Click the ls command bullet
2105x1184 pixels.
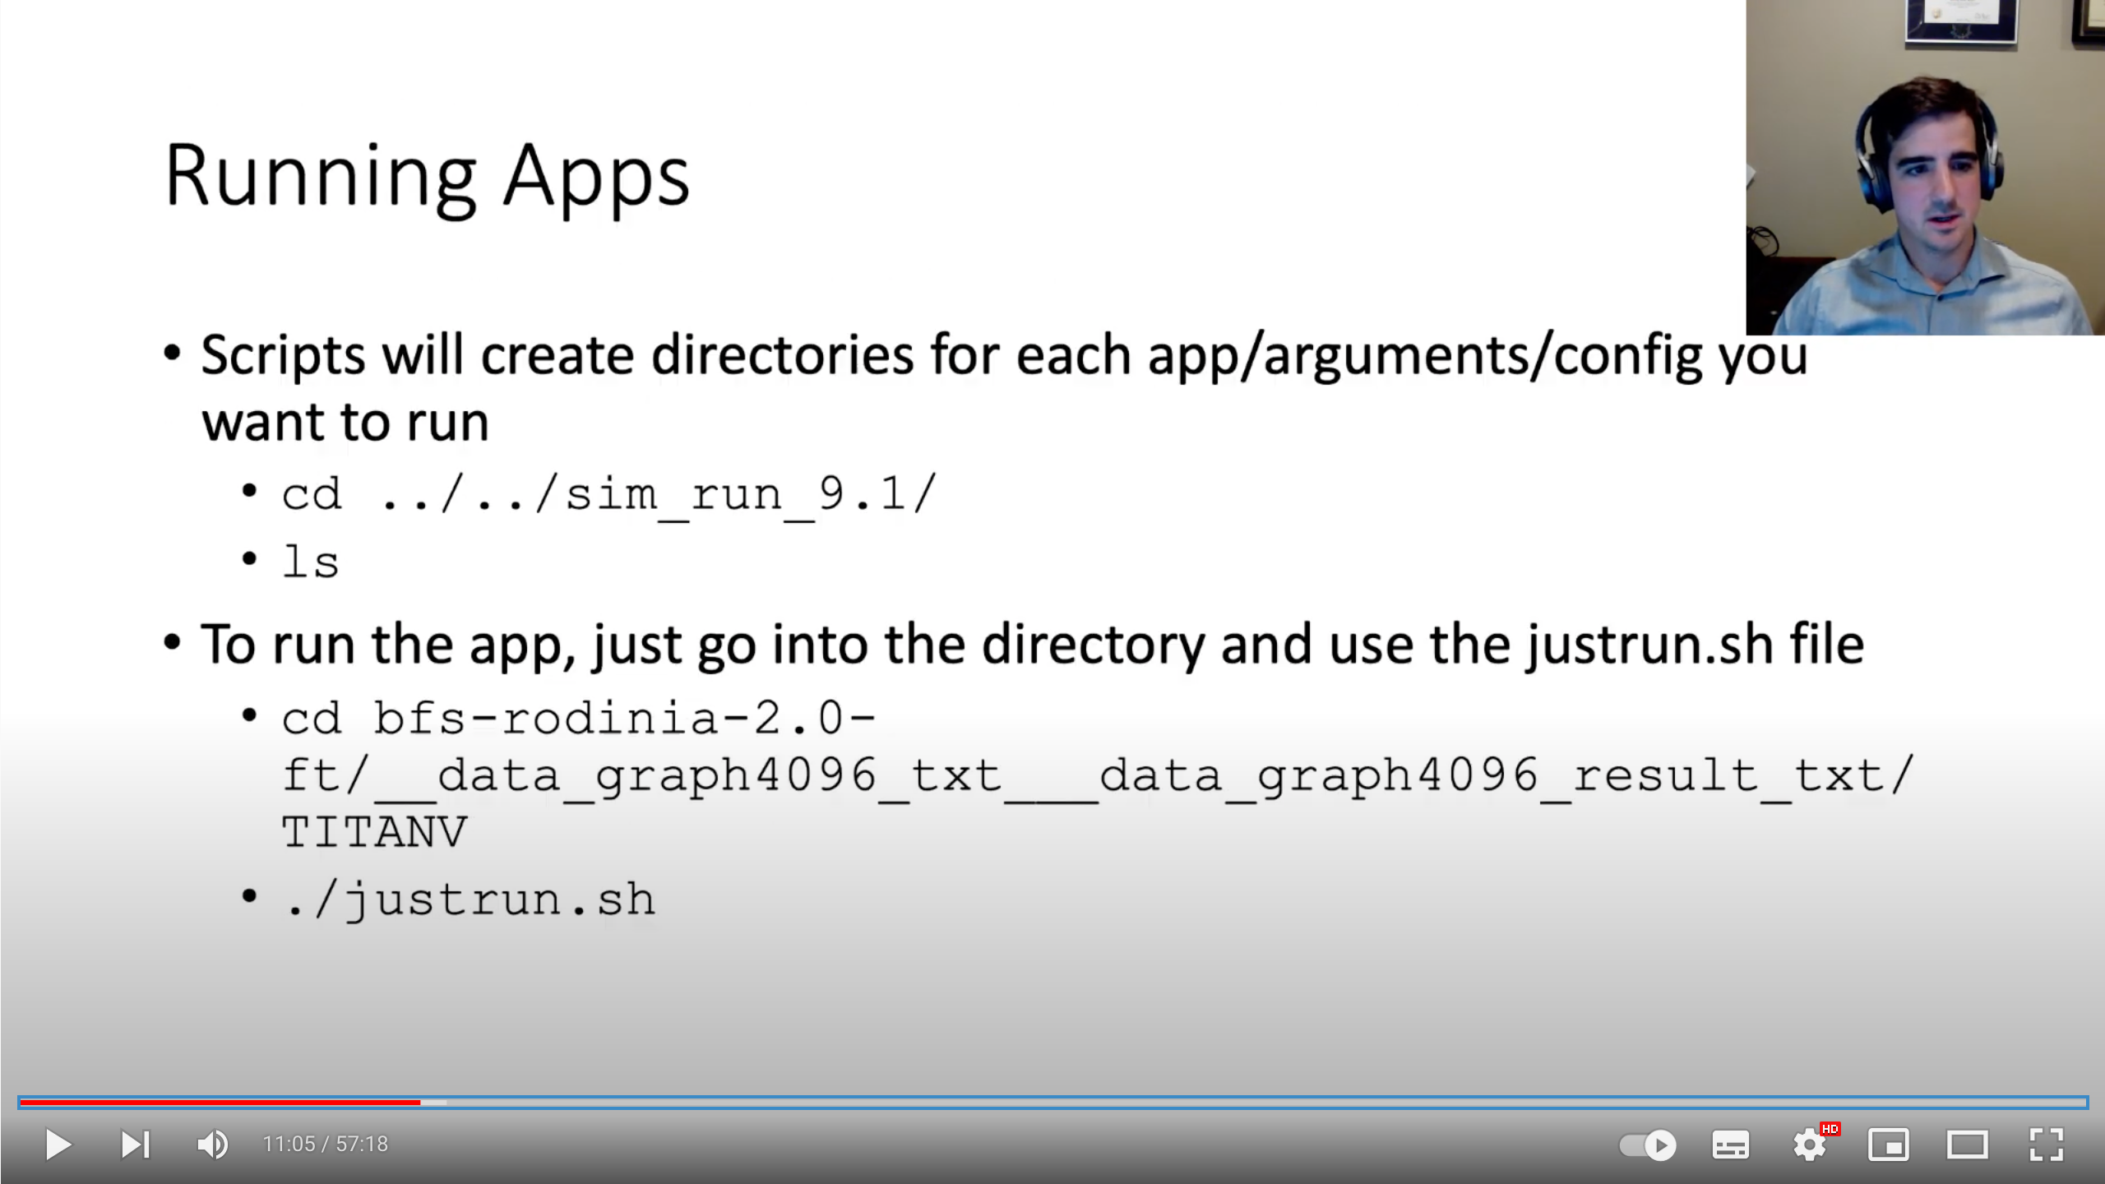310,562
